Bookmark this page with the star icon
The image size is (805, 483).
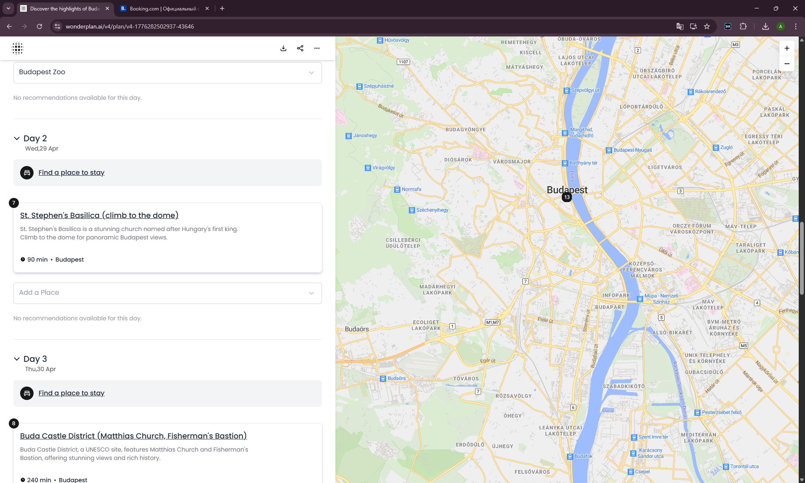point(707,26)
